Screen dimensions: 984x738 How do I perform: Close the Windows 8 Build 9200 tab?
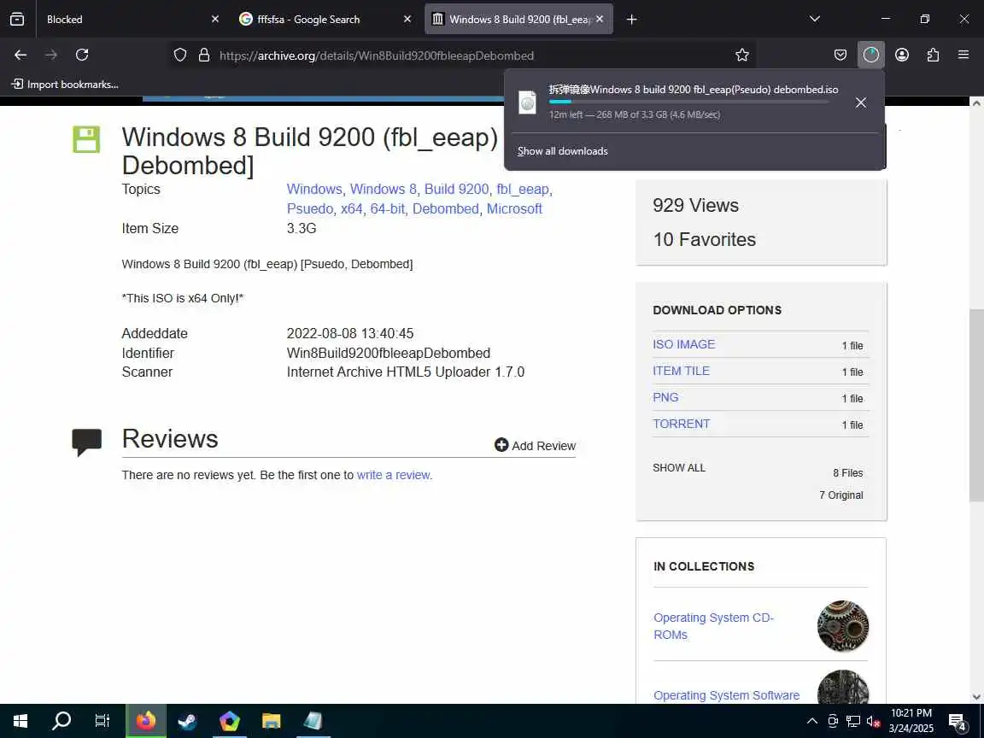coord(600,20)
